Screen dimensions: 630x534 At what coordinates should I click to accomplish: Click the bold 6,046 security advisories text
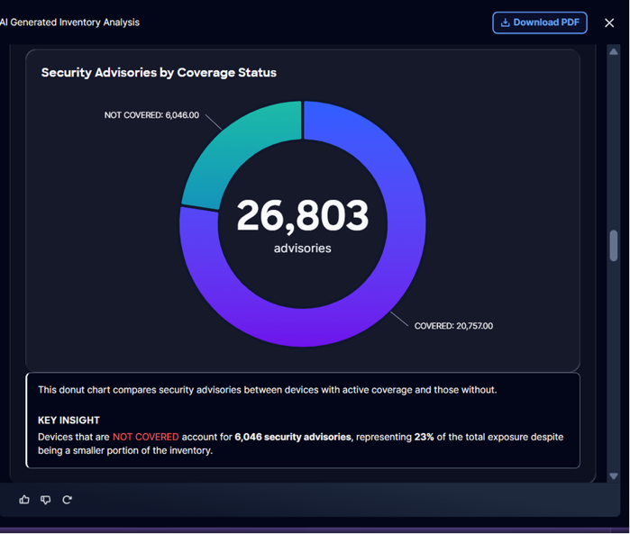pos(293,437)
